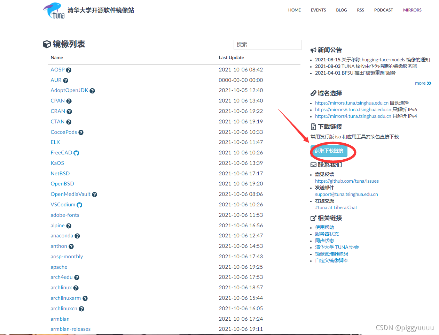Open the adobe-fonts mirror link
Image resolution: width=439 pixels, height=335 pixels.
point(65,215)
